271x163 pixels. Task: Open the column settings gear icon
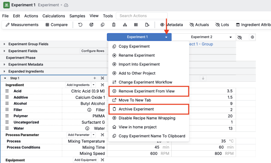(x=252, y=37)
